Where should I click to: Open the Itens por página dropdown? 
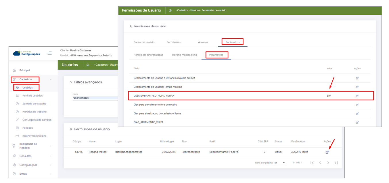point(279,163)
